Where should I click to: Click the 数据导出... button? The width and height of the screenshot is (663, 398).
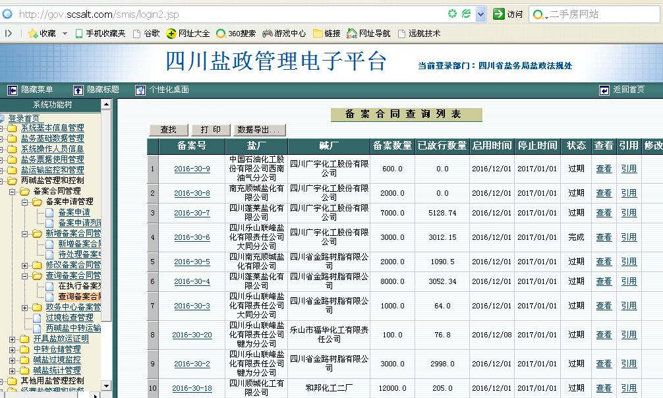pyautogui.click(x=260, y=130)
